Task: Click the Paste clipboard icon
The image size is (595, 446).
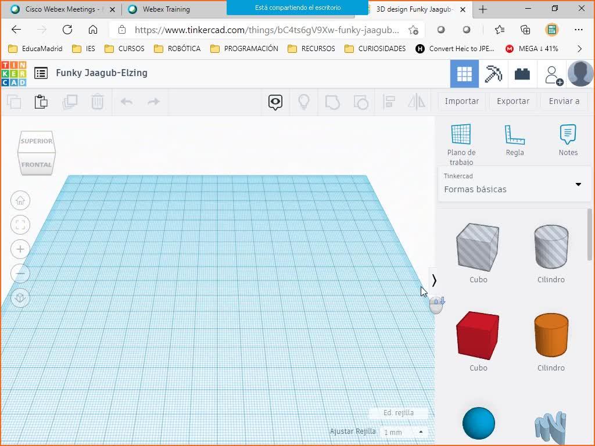Action: [41, 102]
